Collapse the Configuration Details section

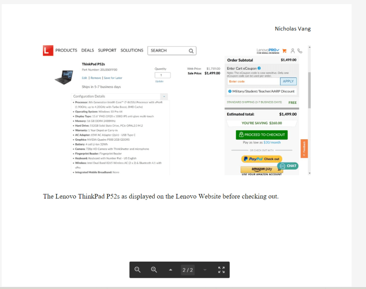pos(163,96)
